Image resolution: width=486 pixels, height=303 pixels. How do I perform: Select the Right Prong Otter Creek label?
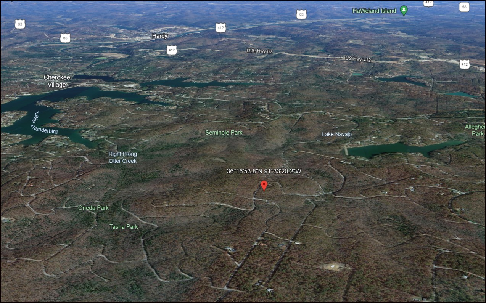click(x=122, y=157)
